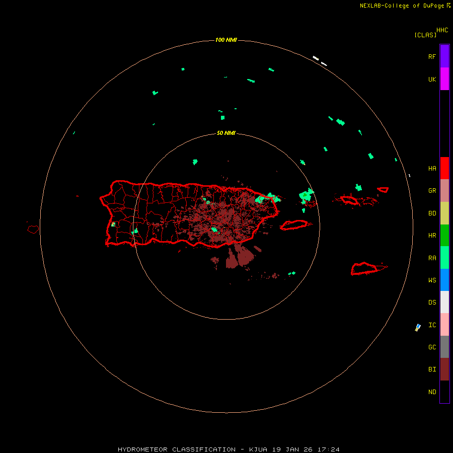Click the GC legend label
The image size is (453, 453).
tap(432, 347)
